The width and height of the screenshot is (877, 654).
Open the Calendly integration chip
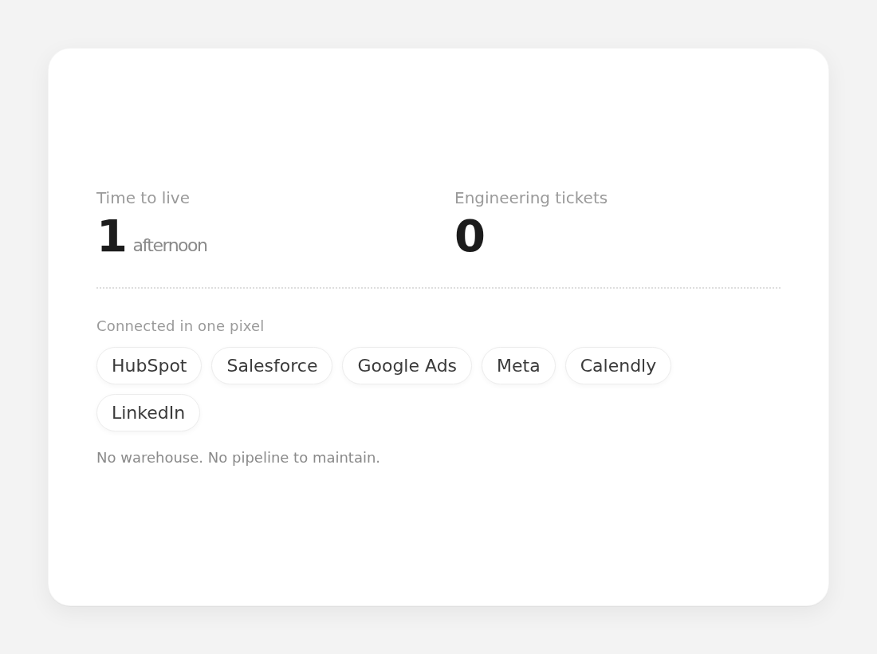[x=618, y=366]
